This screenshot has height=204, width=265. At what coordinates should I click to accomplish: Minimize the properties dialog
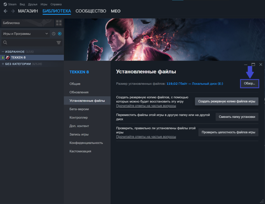pyautogui.click(x=246, y=65)
